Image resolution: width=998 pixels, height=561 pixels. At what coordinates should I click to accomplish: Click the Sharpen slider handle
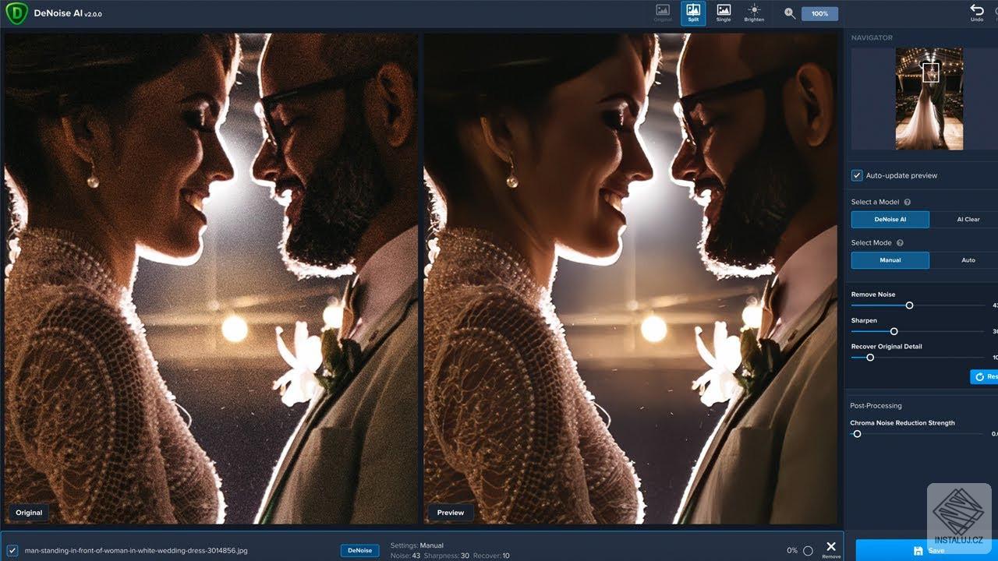[894, 331]
